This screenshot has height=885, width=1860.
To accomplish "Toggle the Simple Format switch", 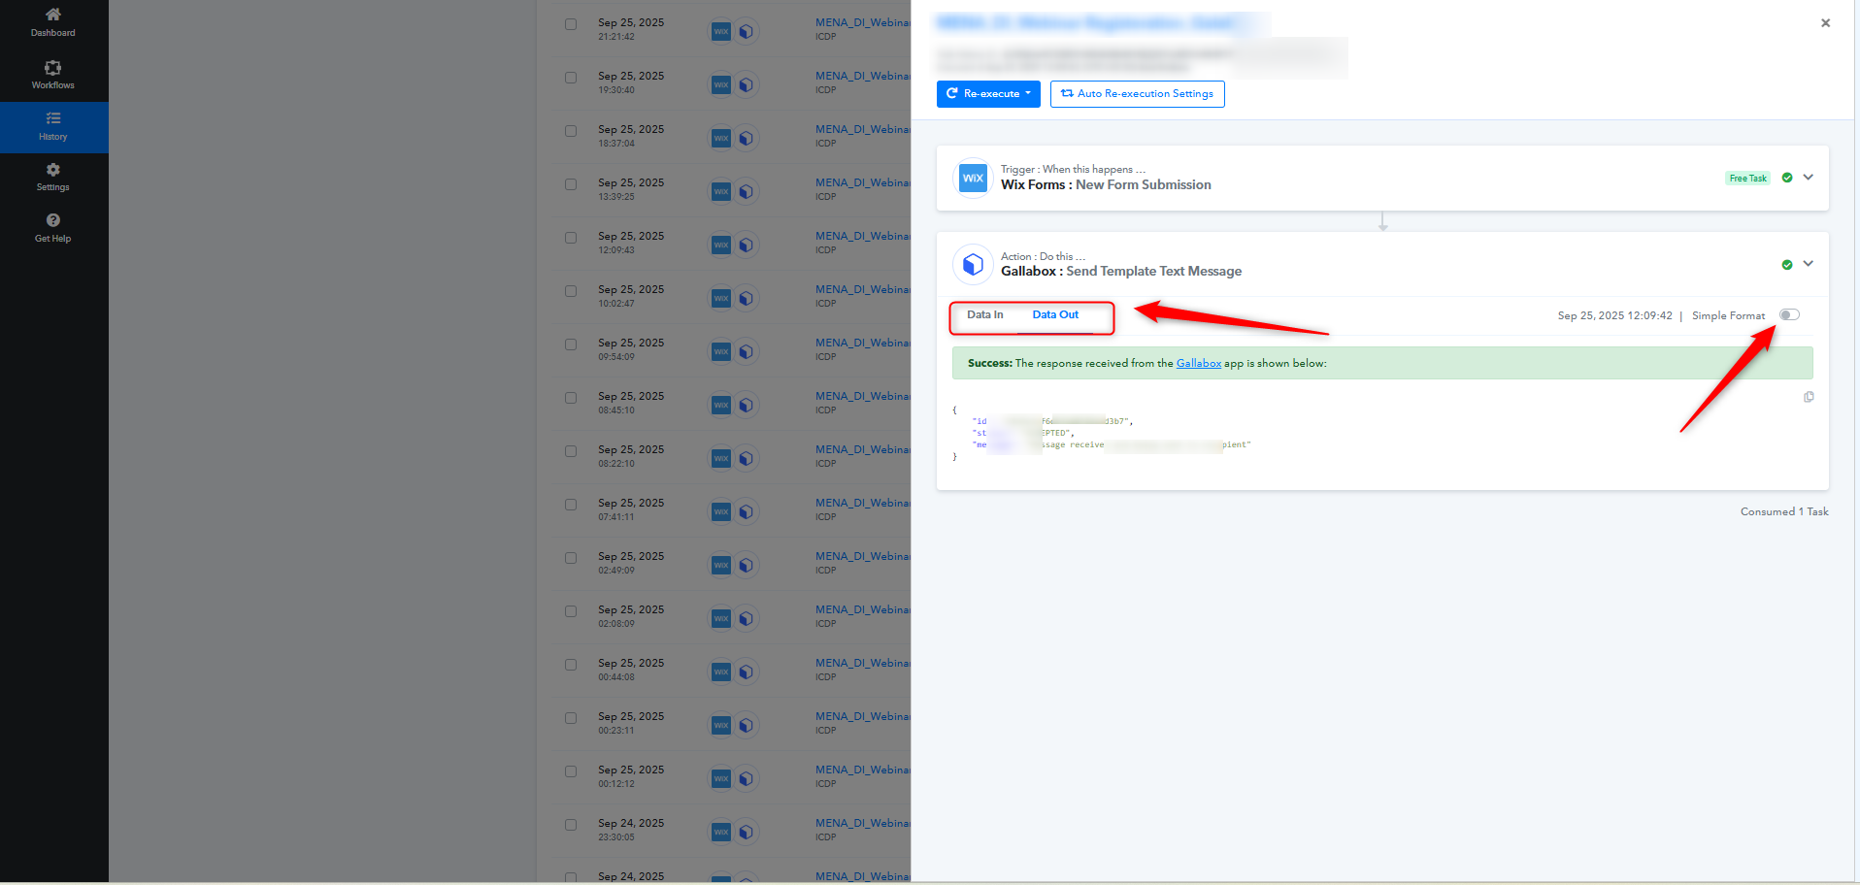I will tap(1789, 314).
